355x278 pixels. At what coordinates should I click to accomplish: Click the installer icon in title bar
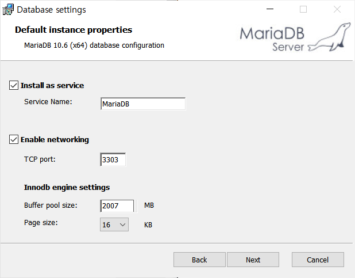click(x=8, y=10)
